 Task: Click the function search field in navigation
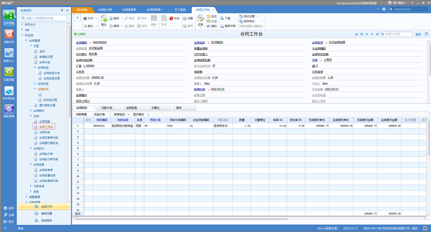44,18
